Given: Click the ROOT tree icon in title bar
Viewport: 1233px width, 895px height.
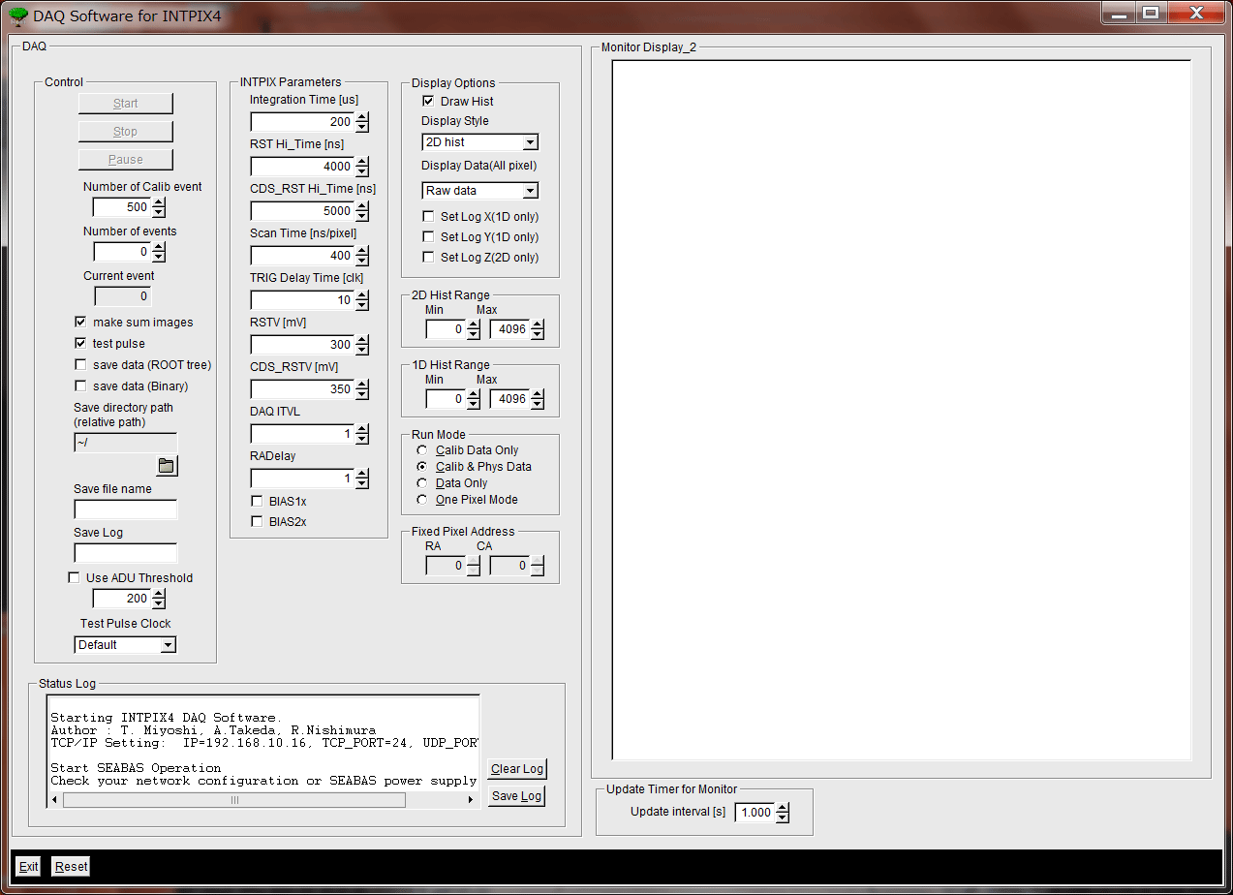Looking at the screenshot, I should [x=17, y=15].
